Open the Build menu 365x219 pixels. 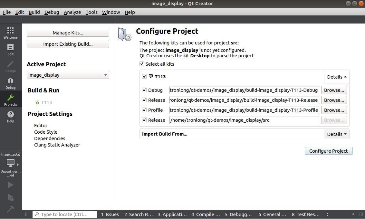(34, 12)
